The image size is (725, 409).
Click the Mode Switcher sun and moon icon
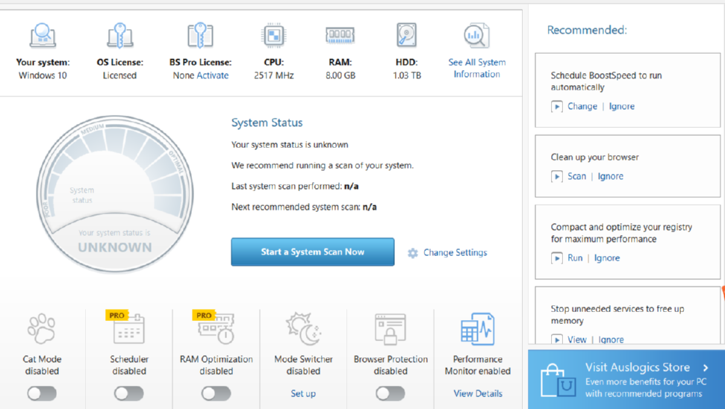click(303, 328)
